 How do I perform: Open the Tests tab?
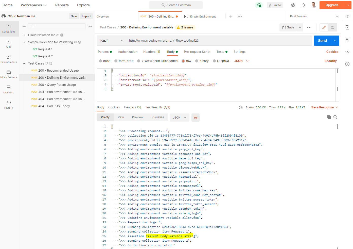(222, 52)
